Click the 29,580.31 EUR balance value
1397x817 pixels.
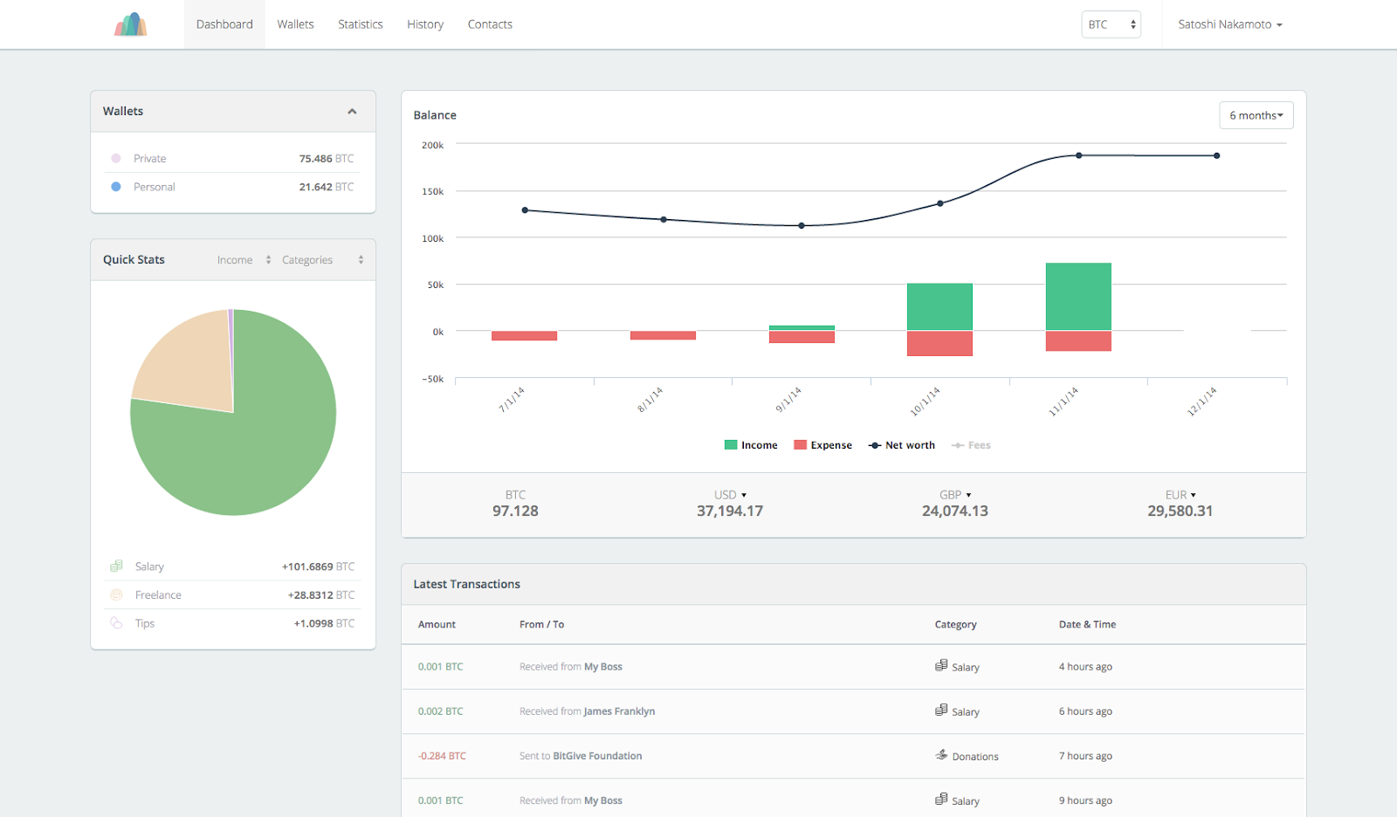[1180, 511]
